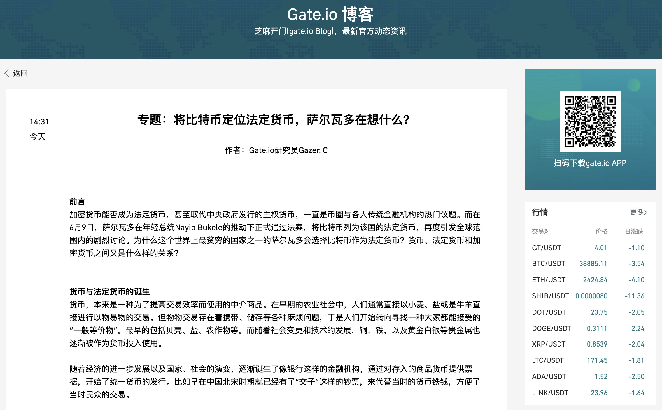Viewport: 662px width, 410px height.
Task: Open the BTC/USDT trading pair
Action: click(549, 264)
